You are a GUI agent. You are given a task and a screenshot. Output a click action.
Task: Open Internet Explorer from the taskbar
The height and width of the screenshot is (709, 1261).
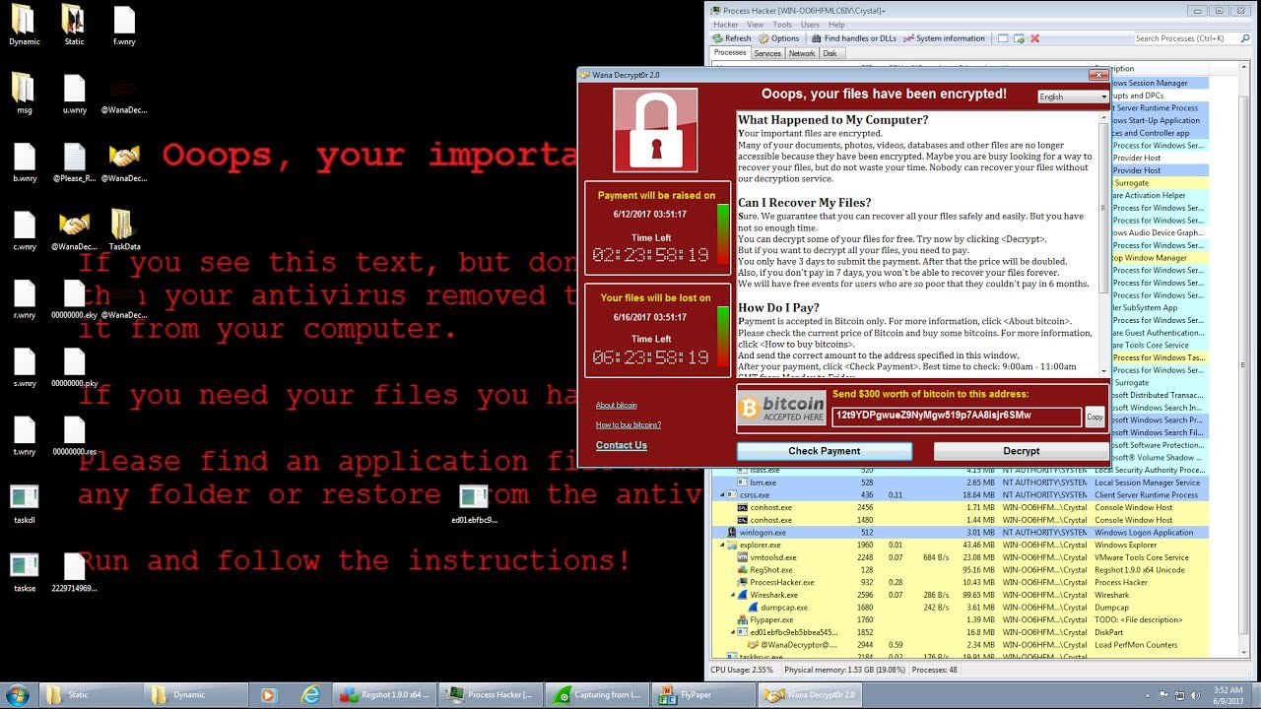point(310,694)
